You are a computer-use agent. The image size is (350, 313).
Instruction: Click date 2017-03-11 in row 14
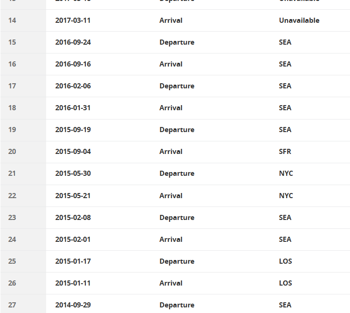pos(73,20)
